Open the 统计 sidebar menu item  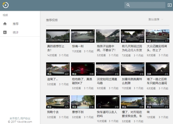20,32
